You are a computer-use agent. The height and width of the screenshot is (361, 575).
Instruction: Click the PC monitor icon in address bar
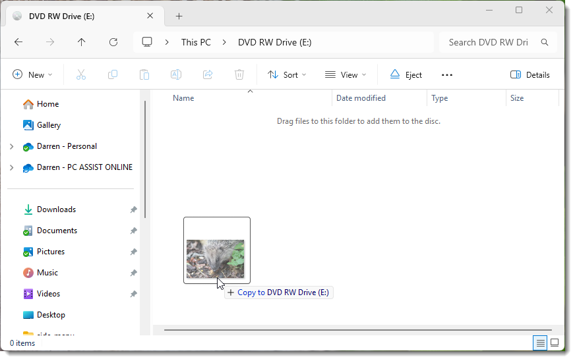click(147, 42)
